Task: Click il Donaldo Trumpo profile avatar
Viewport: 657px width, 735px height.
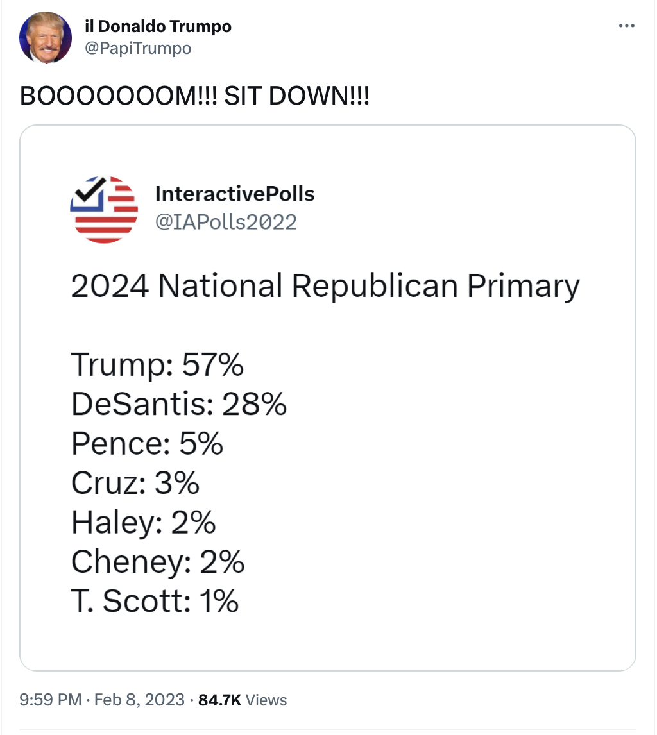Action: (x=46, y=37)
